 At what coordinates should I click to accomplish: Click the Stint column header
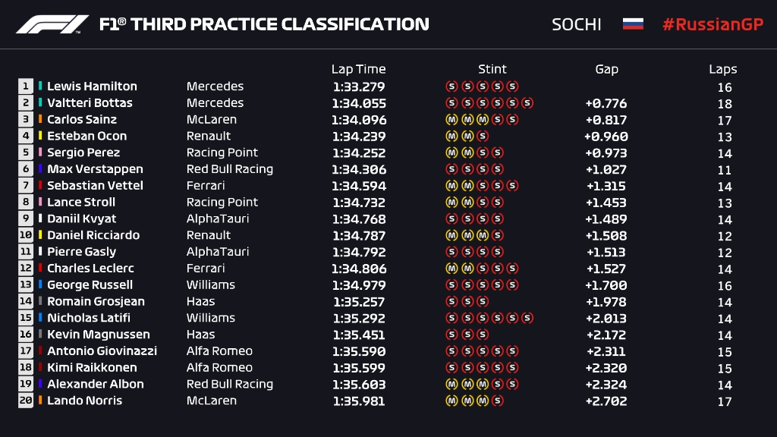492,69
